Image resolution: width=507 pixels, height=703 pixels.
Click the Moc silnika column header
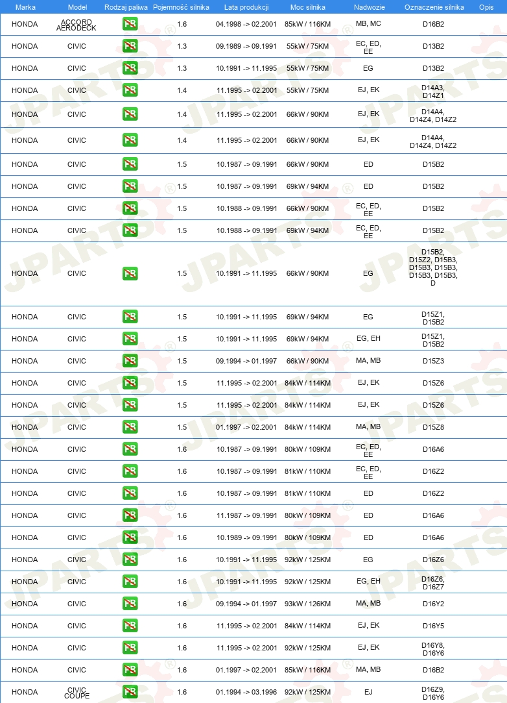308,7
